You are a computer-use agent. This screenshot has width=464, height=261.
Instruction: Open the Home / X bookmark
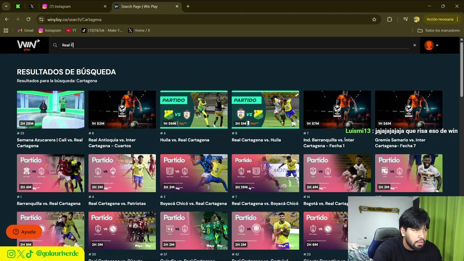click(139, 30)
